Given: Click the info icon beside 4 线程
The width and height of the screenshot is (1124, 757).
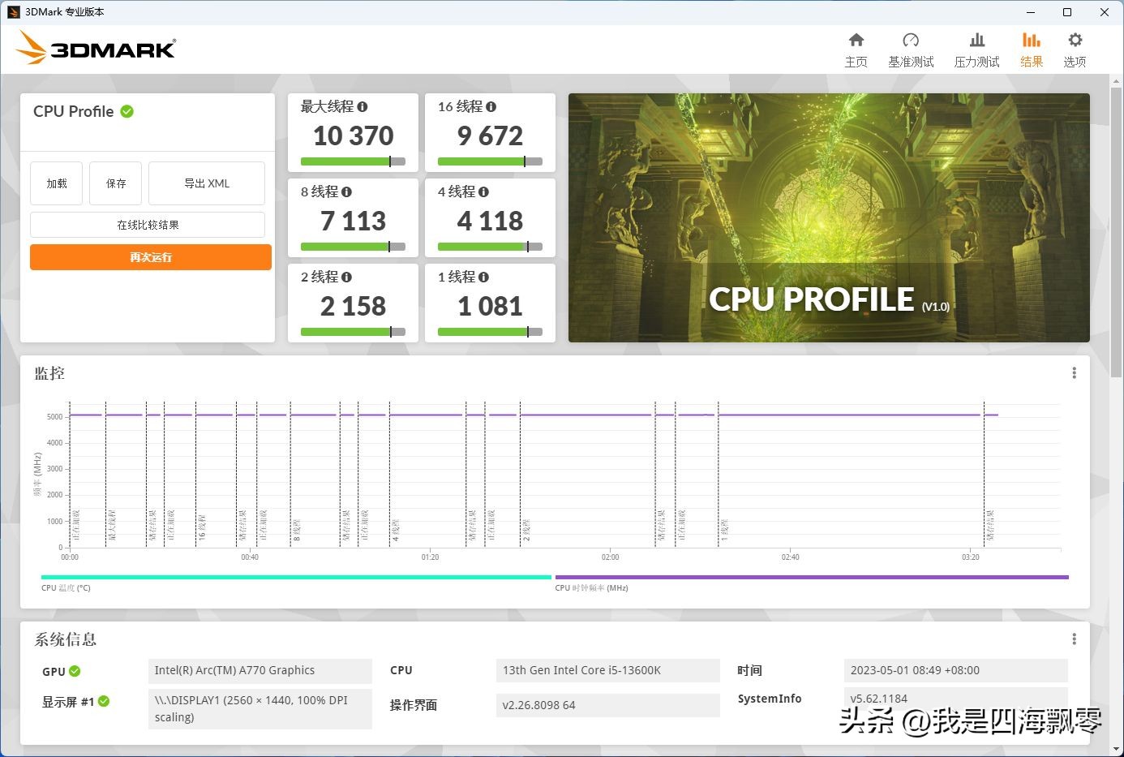Looking at the screenshot, I should click(484, 191).
